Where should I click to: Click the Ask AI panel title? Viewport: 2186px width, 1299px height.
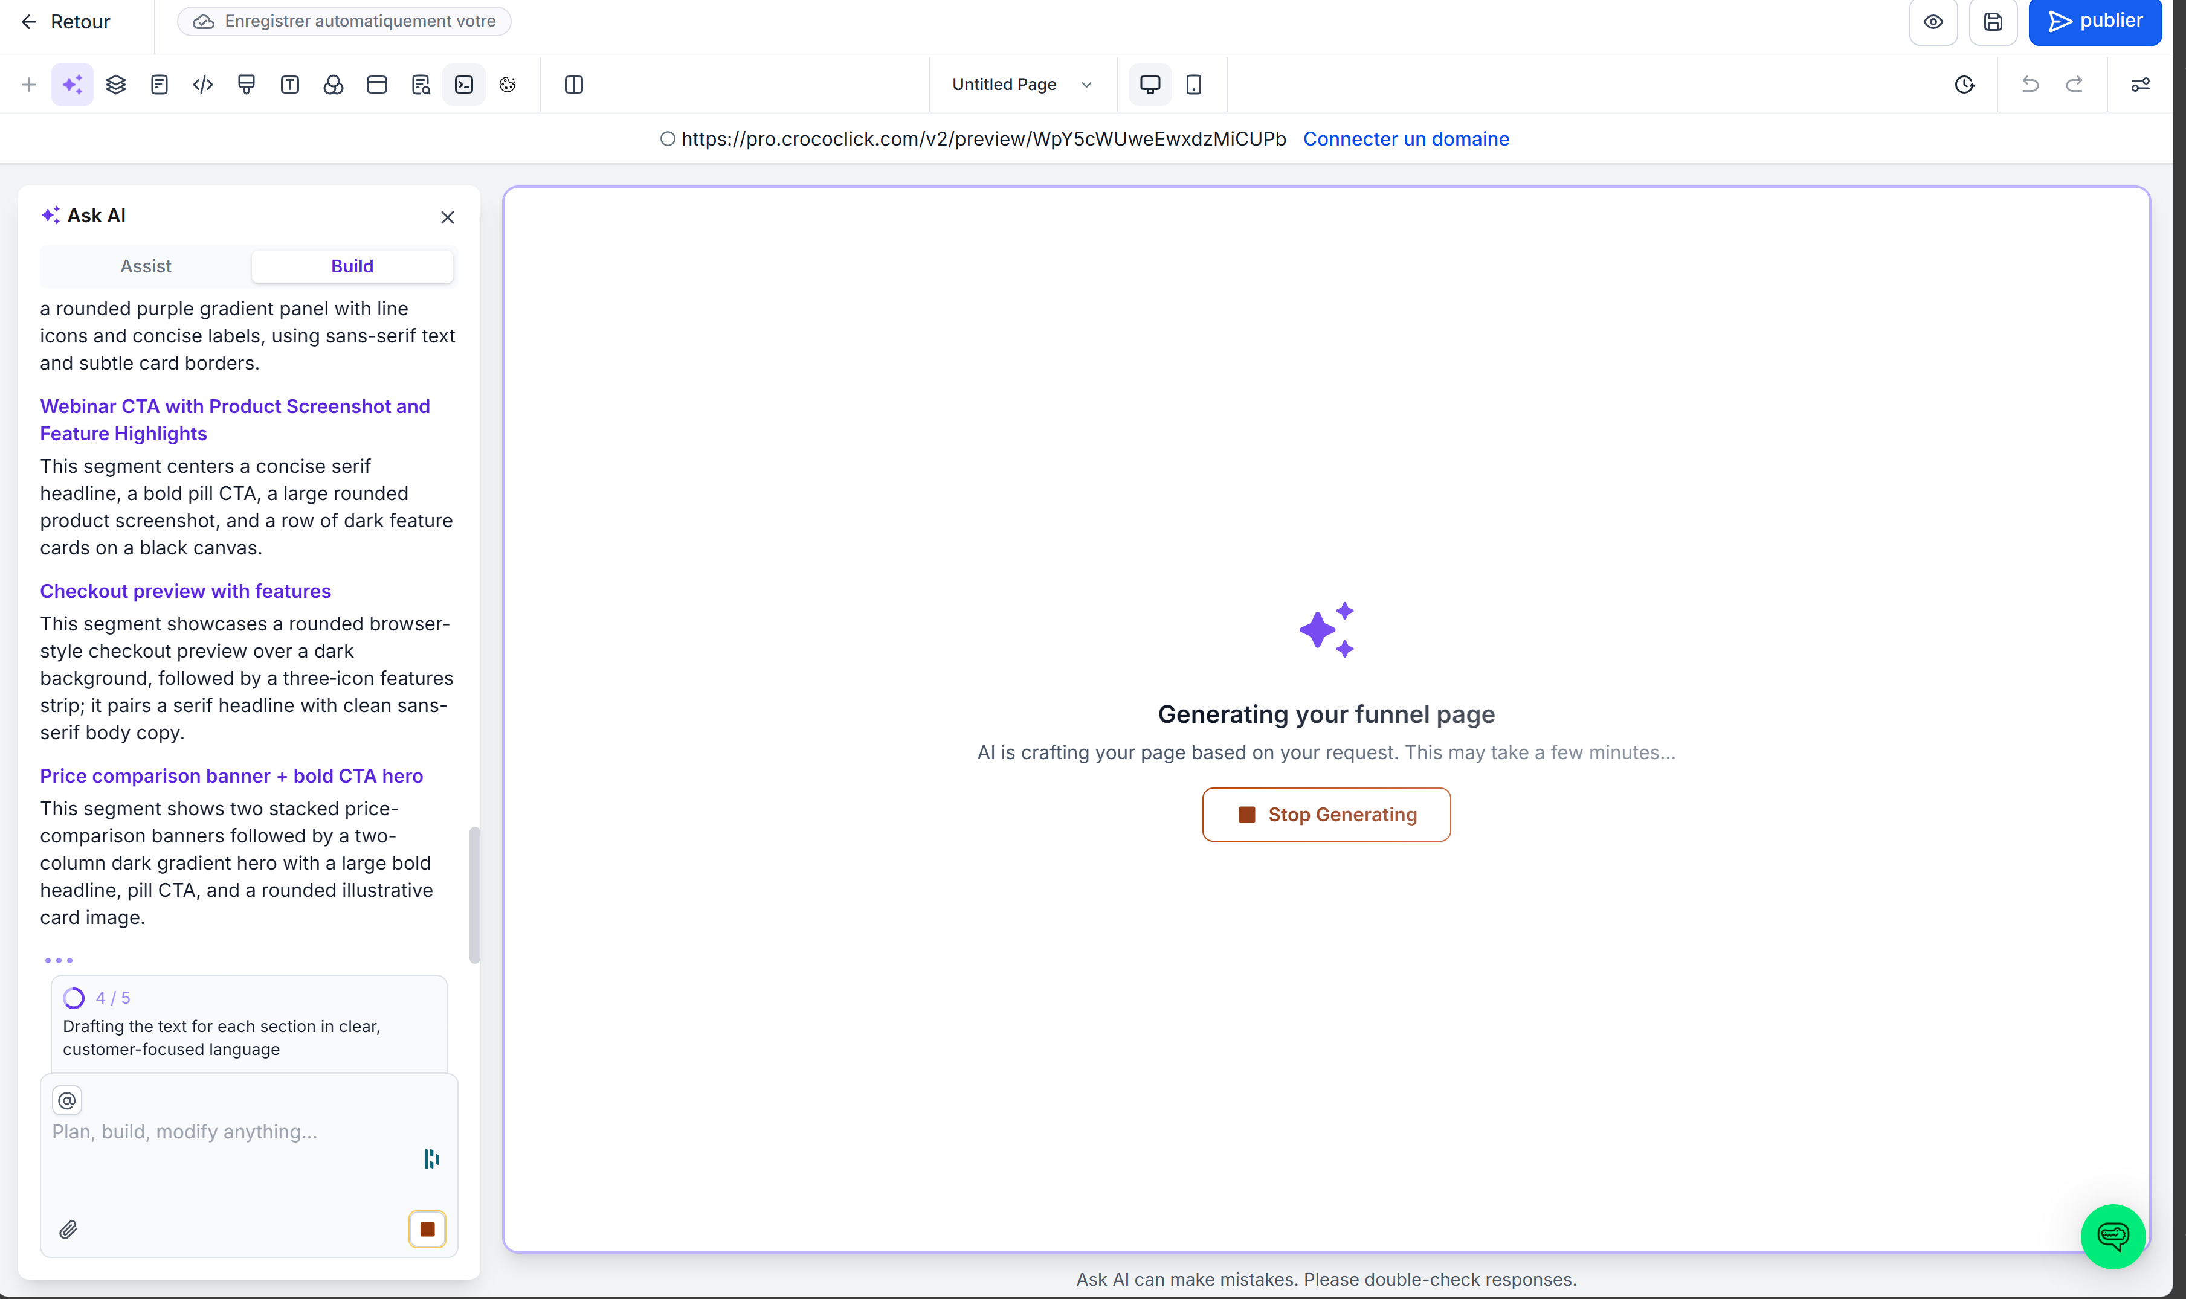point(96,216)
